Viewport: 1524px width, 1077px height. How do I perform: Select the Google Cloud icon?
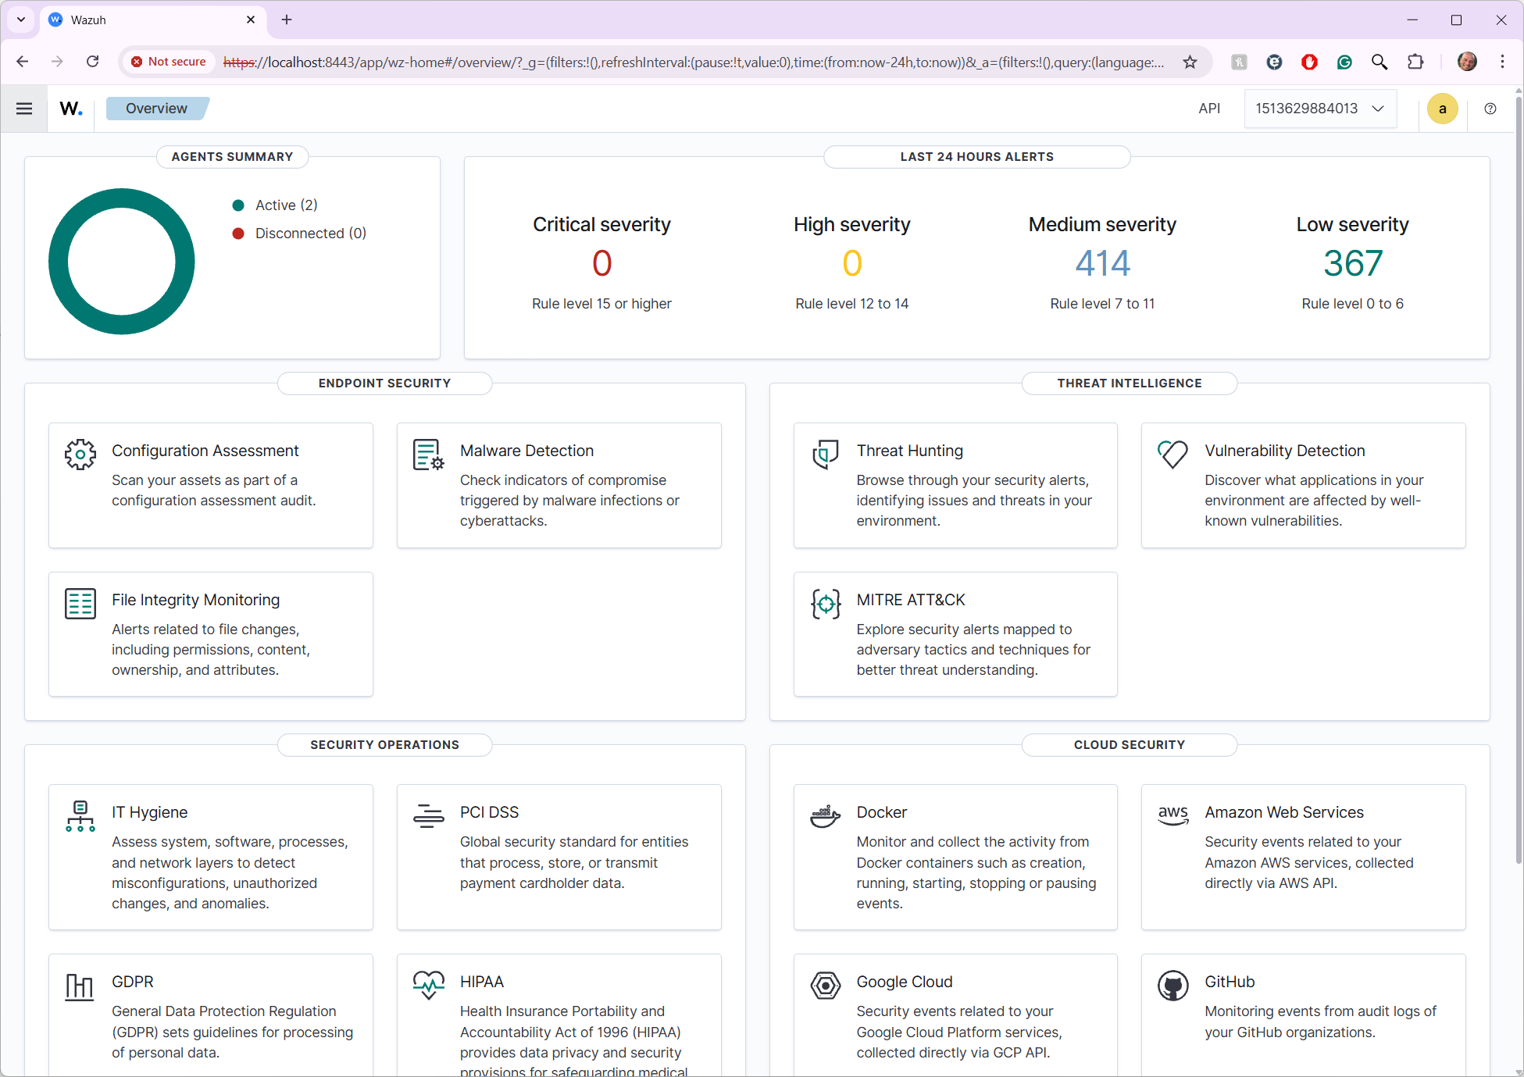pos(825,986)
